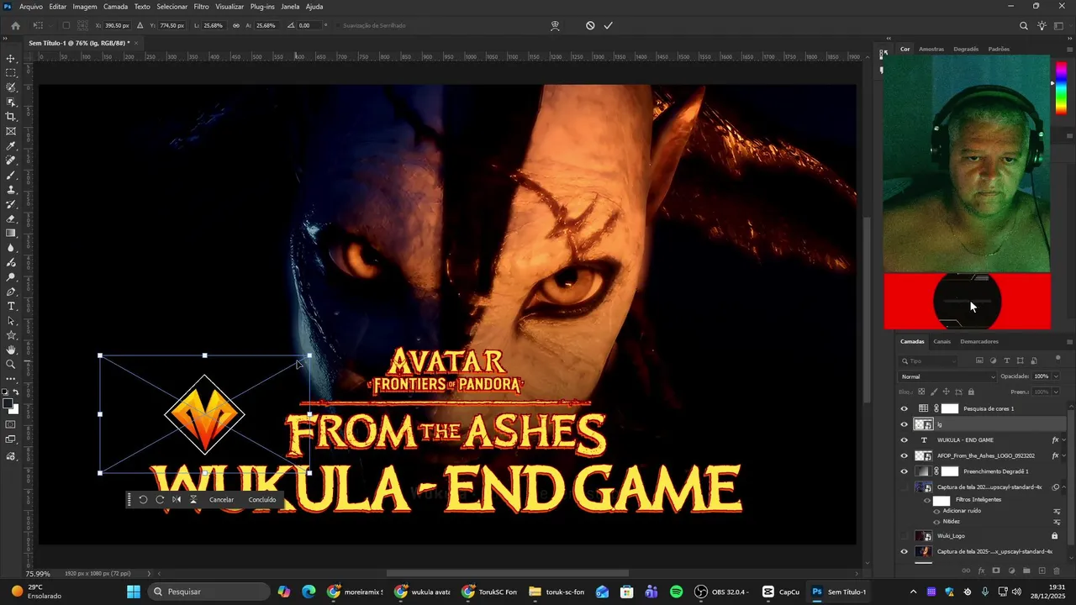Switch to the Canais tab
1076x605 pixels.
[x=941, y=341]
